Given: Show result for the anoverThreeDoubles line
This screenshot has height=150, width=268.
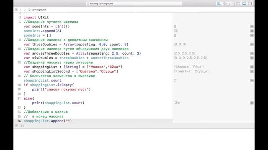Looking at the screenshot, I should (252, 53).
